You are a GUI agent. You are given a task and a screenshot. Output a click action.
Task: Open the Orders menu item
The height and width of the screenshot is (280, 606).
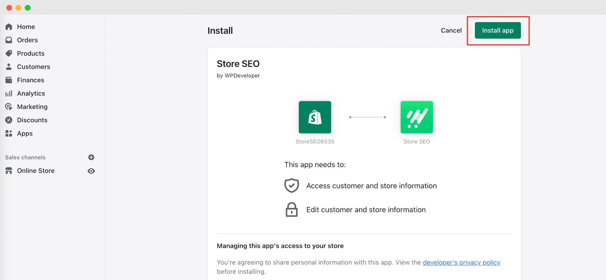(x=27, y=40)
